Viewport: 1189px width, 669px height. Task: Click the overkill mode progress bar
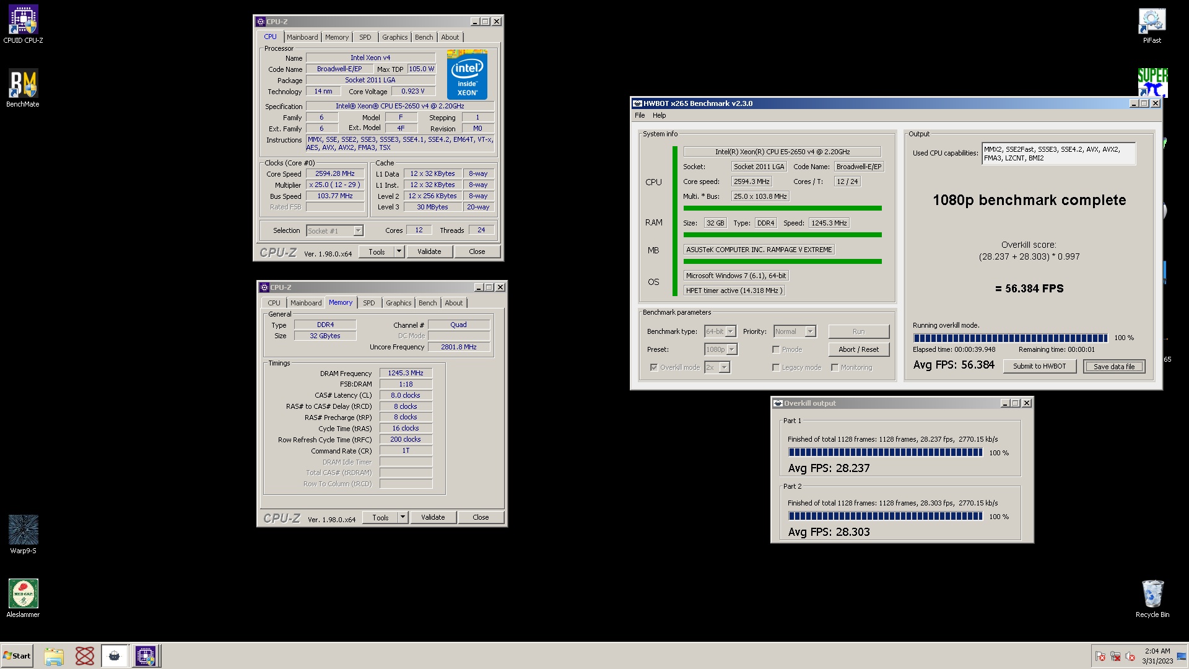pos(1010,338)
